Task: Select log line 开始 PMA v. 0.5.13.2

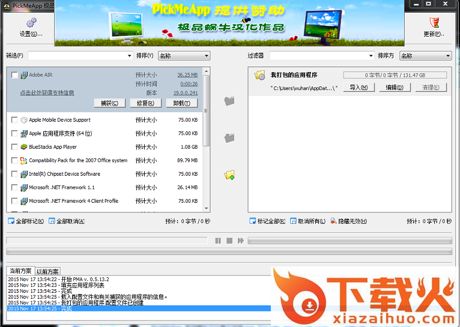Action: click(x=59, y=279)
